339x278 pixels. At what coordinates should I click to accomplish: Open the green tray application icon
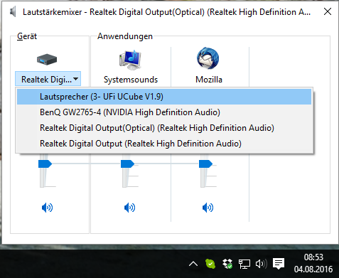point(210,264)
